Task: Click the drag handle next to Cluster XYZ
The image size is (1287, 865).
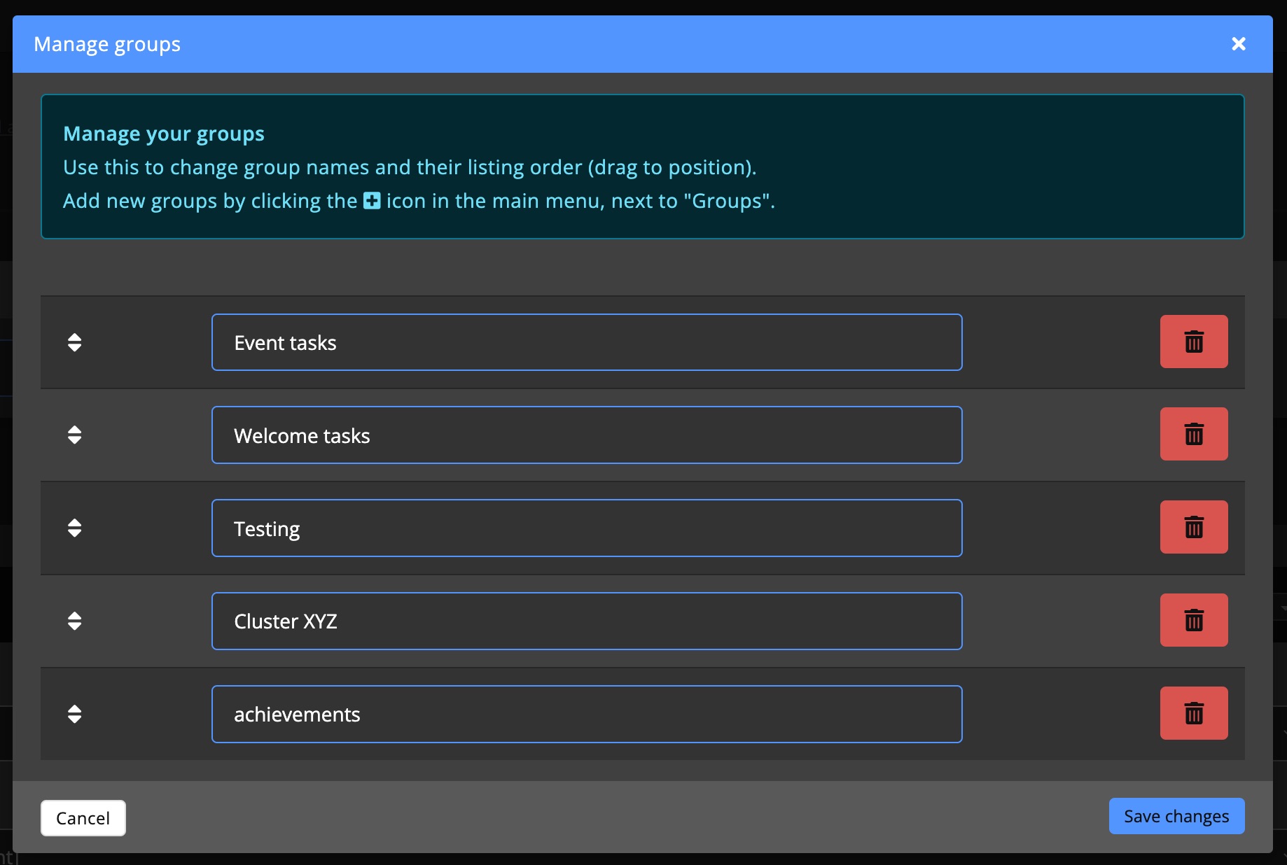Action: (74, 621)
